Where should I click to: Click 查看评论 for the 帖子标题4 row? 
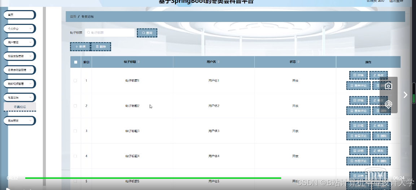point(358,161)
